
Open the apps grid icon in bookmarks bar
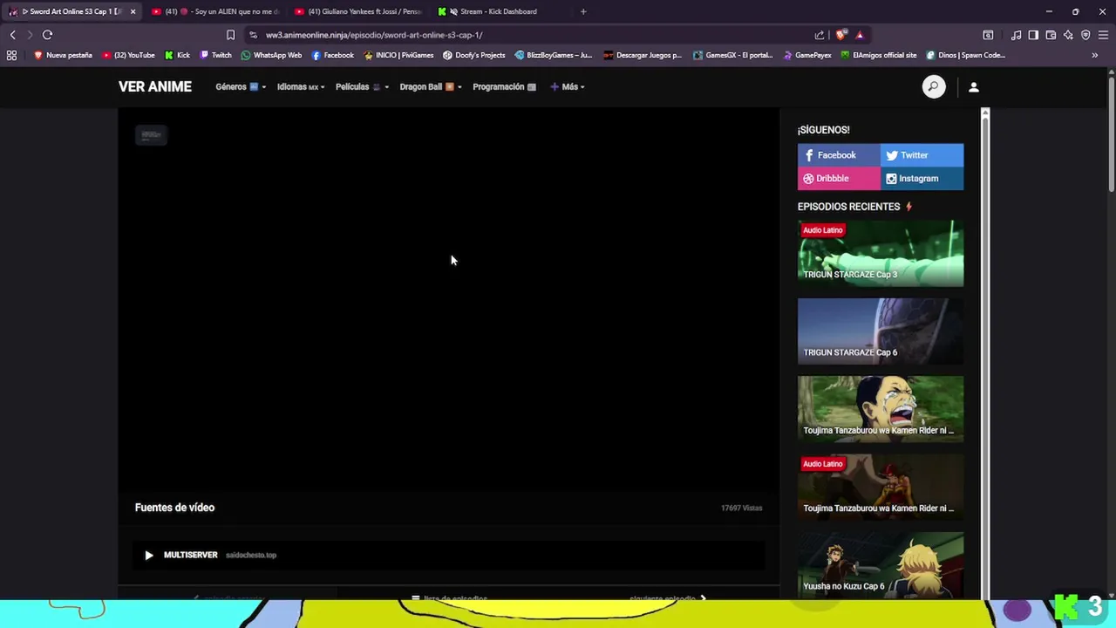[11, 55]
